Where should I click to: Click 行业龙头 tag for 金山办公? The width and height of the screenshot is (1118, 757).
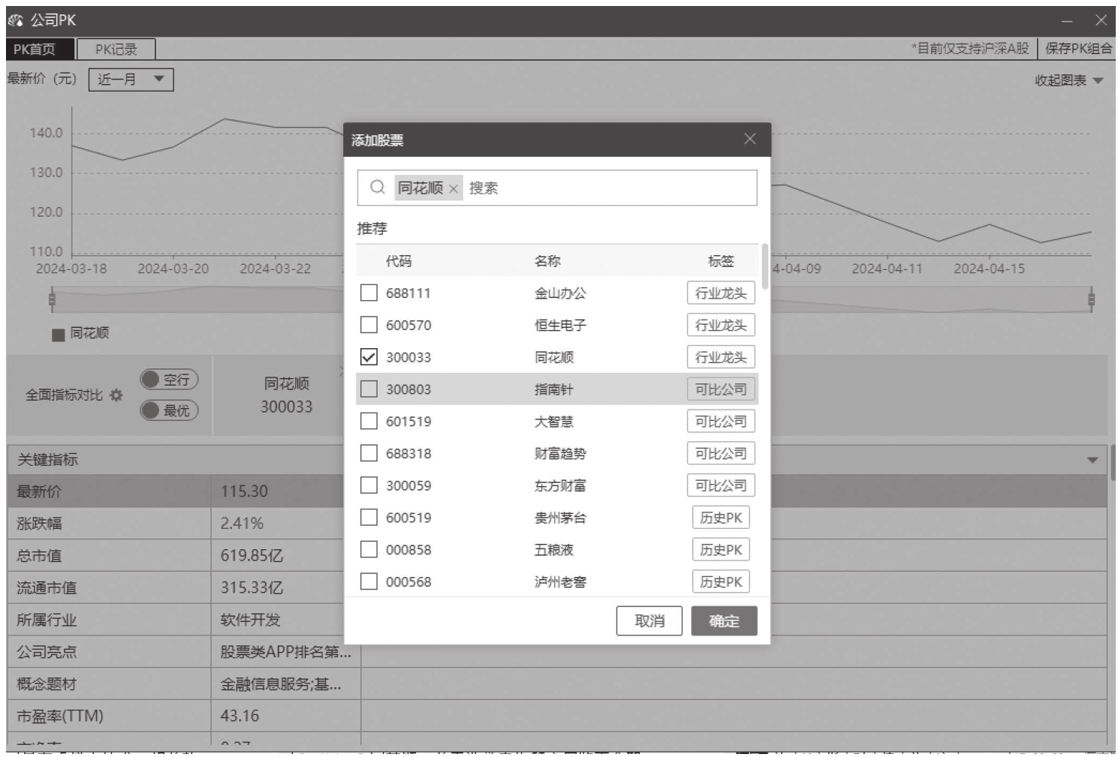pyautogui.click(x=721, y=293)
